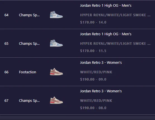Click row number 66

[6, 72]
